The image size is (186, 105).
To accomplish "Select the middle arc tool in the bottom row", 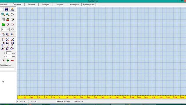I will point(8,48).
